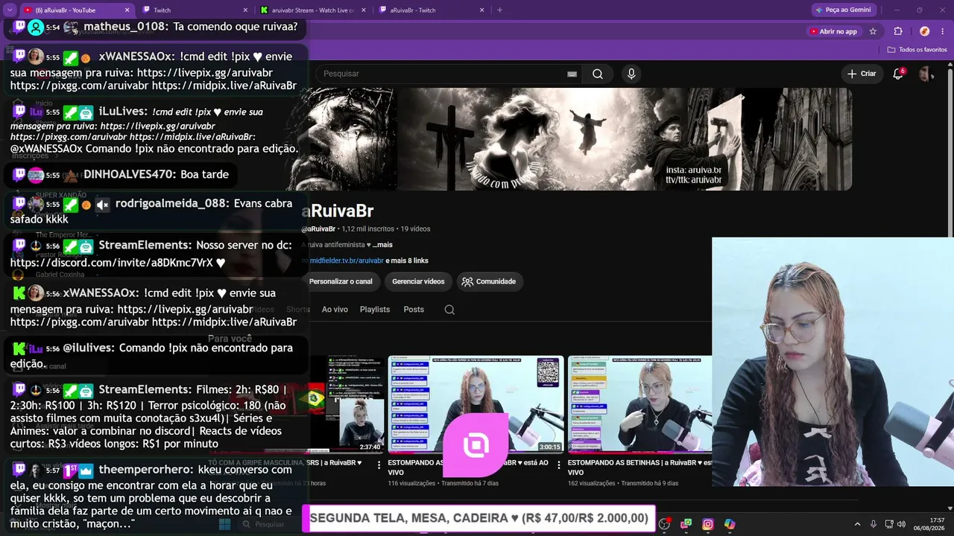
Task: Open the taskbar microphone indicator
Action: click(x=874, y=524)
